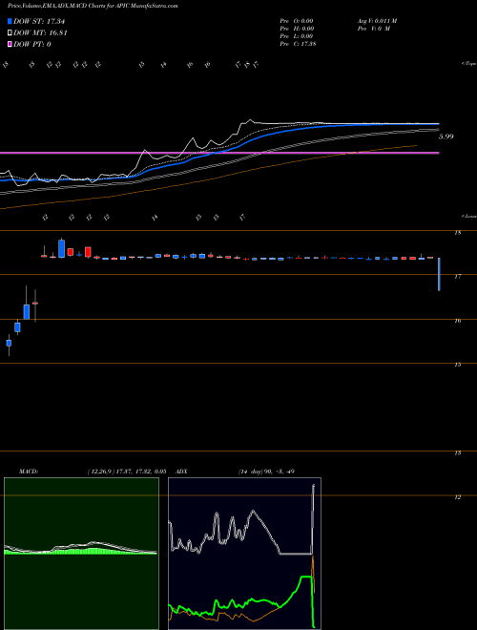Click the tall blue last candlestick
Viewport: 477px width, 630px height.
439,274
